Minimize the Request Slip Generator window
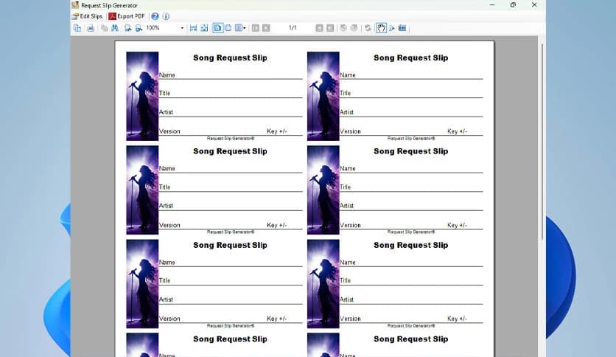The height and width of the screenshot is (357, 616). click(x=492, y=4)
